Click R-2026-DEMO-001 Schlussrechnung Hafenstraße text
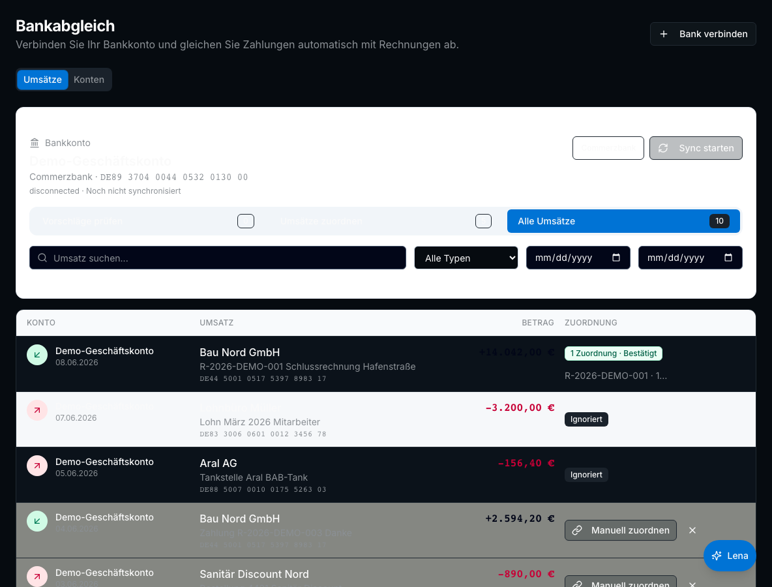 308,367
